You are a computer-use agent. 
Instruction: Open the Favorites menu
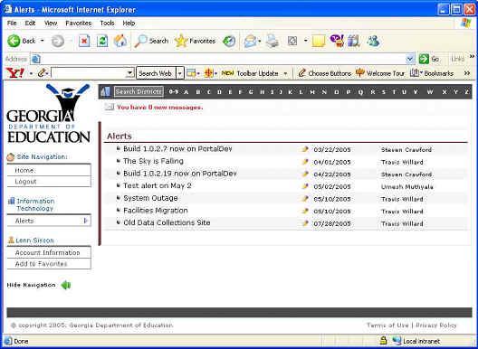79,24
